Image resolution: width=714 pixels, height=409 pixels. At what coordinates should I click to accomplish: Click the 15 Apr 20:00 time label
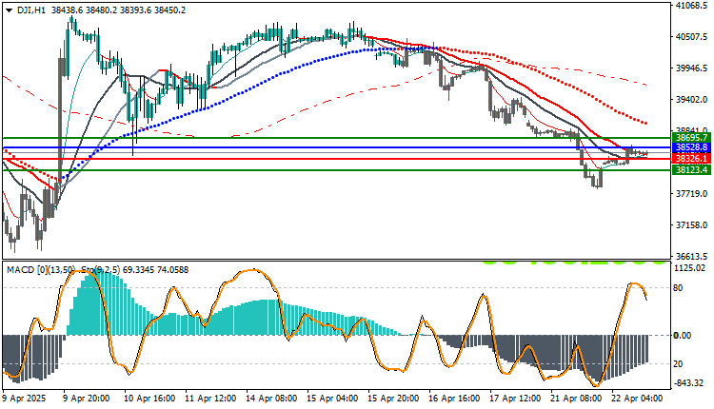coord(393,399)
